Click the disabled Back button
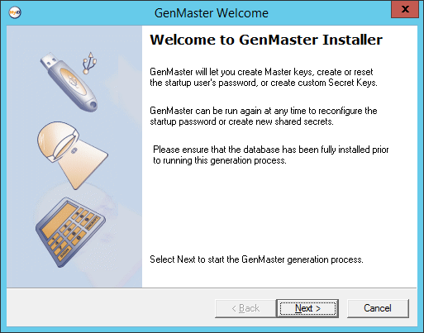This screenshot has height=333, width=424. pyautogui.click(x=245, y=308)
